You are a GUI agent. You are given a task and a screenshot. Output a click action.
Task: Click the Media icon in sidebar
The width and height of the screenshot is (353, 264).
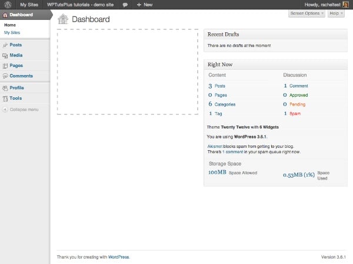pos(5,55)
